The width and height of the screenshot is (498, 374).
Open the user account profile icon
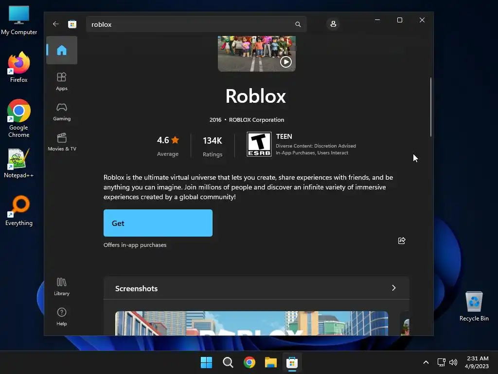coord(333,24)
